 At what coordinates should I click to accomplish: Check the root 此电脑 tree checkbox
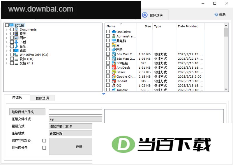pyautogui.click(x=7, y=25)
